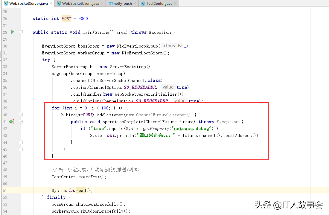Close the WebSocketServer.java tab

point(51,4)
